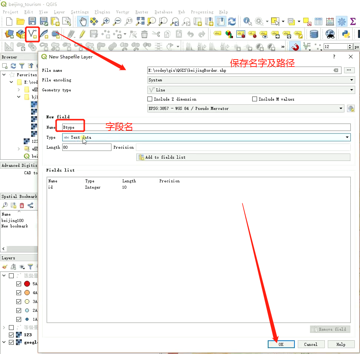This screenshot has width=360, height=354.
Task: Toggle visibility of the google layer
Action: coord(11,342)
